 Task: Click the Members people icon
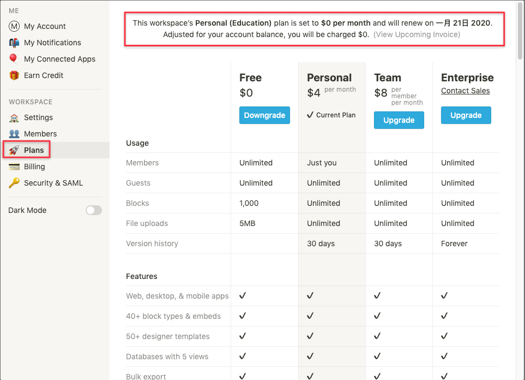(14, 134)
